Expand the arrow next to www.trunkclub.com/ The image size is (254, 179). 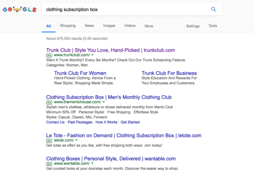(x=92, y=55)
